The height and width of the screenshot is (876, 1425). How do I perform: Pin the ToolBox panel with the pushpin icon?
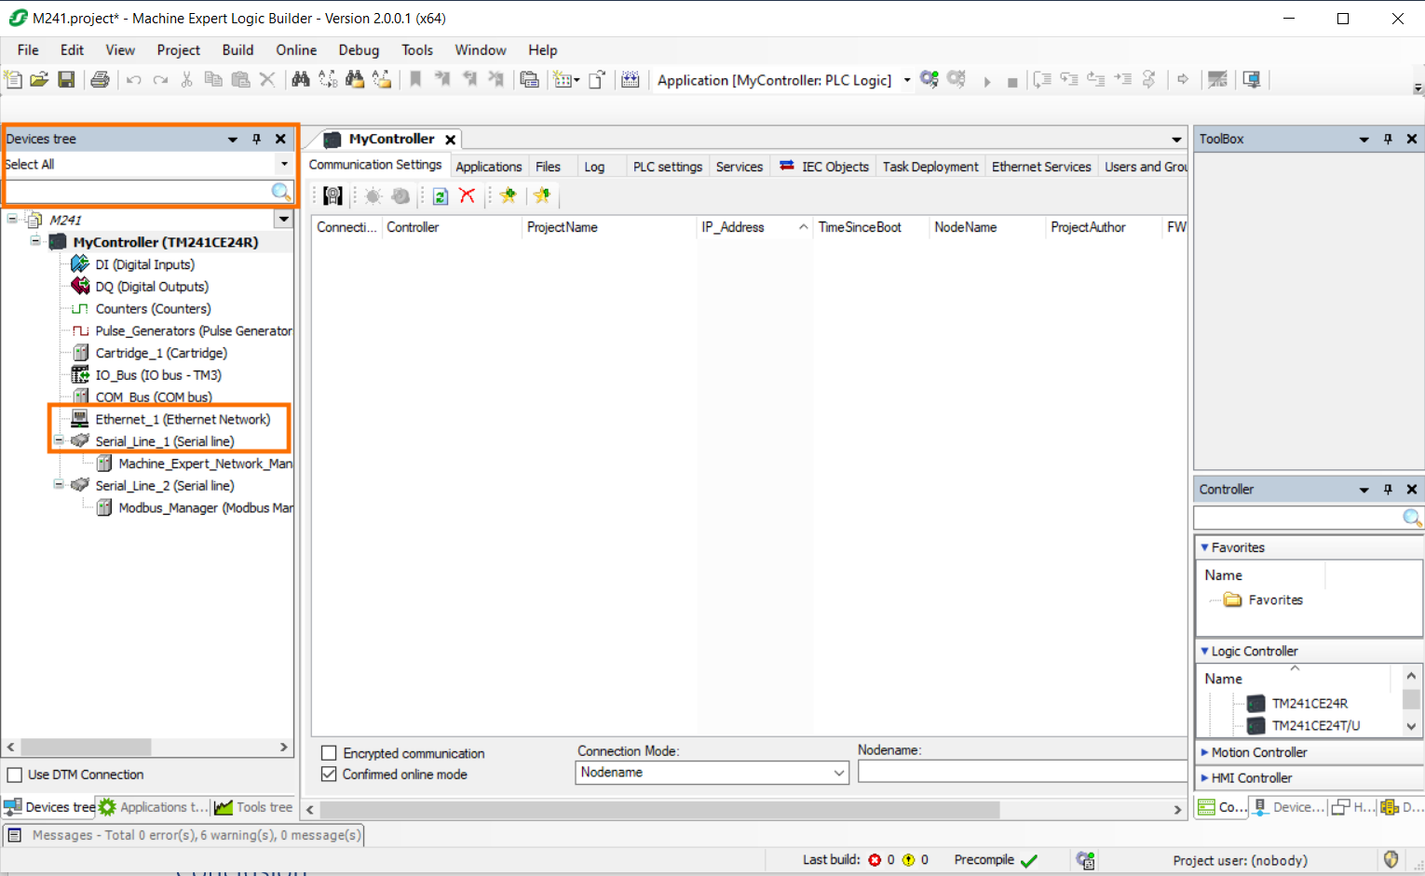pyautogui.click(x=1388, y=139)
